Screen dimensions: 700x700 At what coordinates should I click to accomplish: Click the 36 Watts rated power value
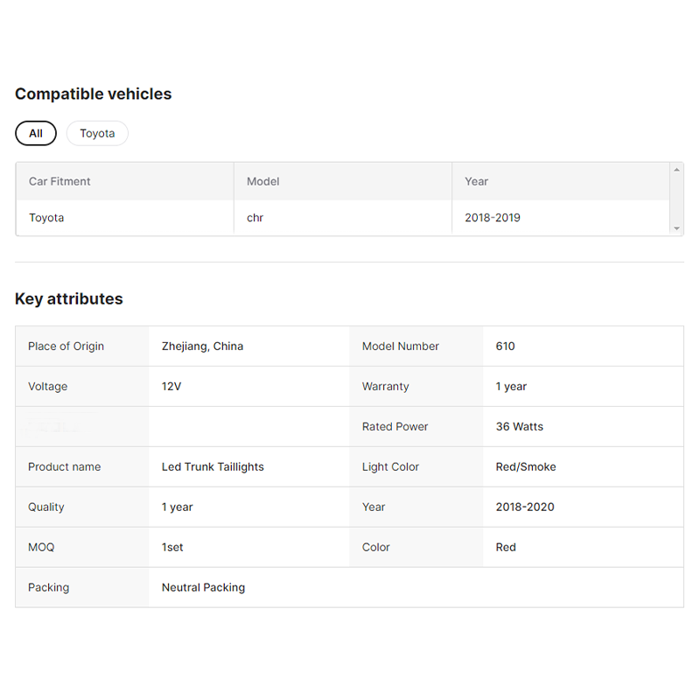[520, 426]
